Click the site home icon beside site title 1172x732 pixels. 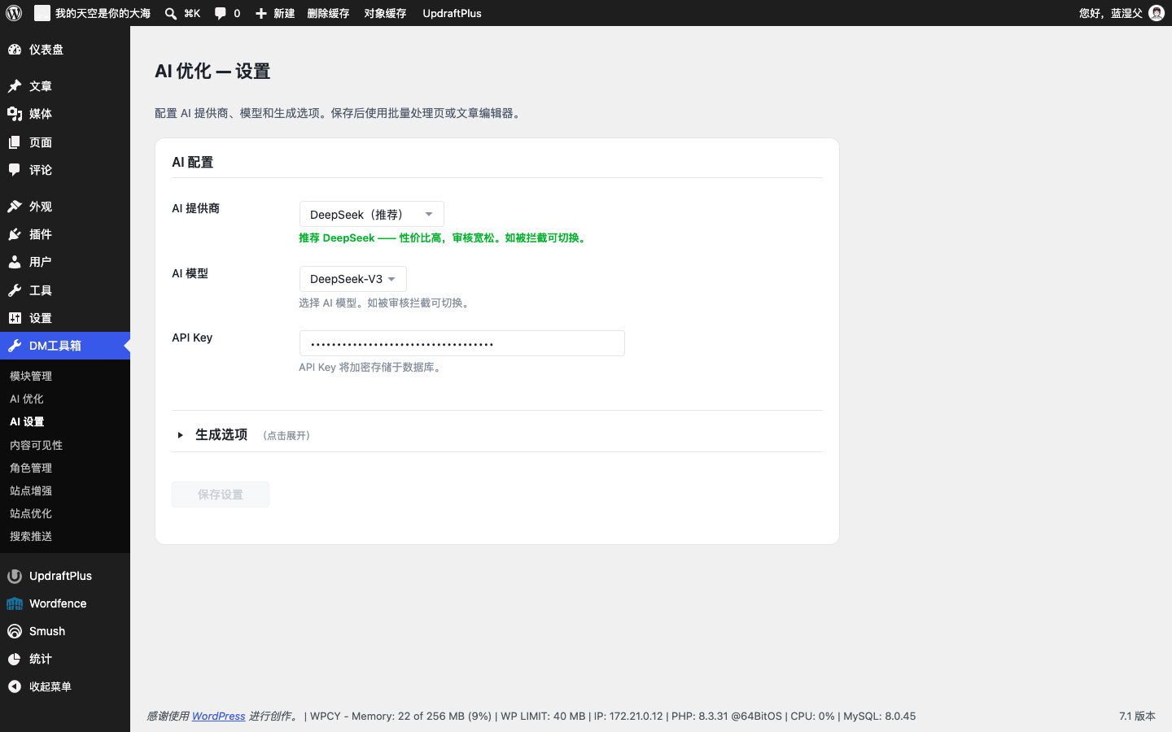pyautogui.click(x=42, y=13)
